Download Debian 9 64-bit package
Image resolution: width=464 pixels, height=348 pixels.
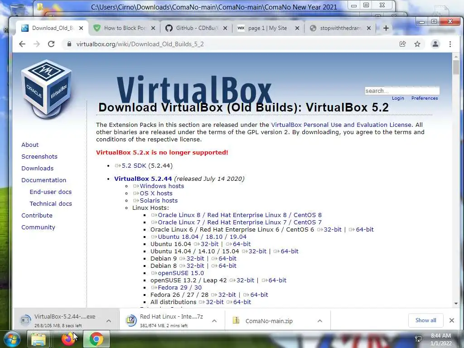click(224, 259)
